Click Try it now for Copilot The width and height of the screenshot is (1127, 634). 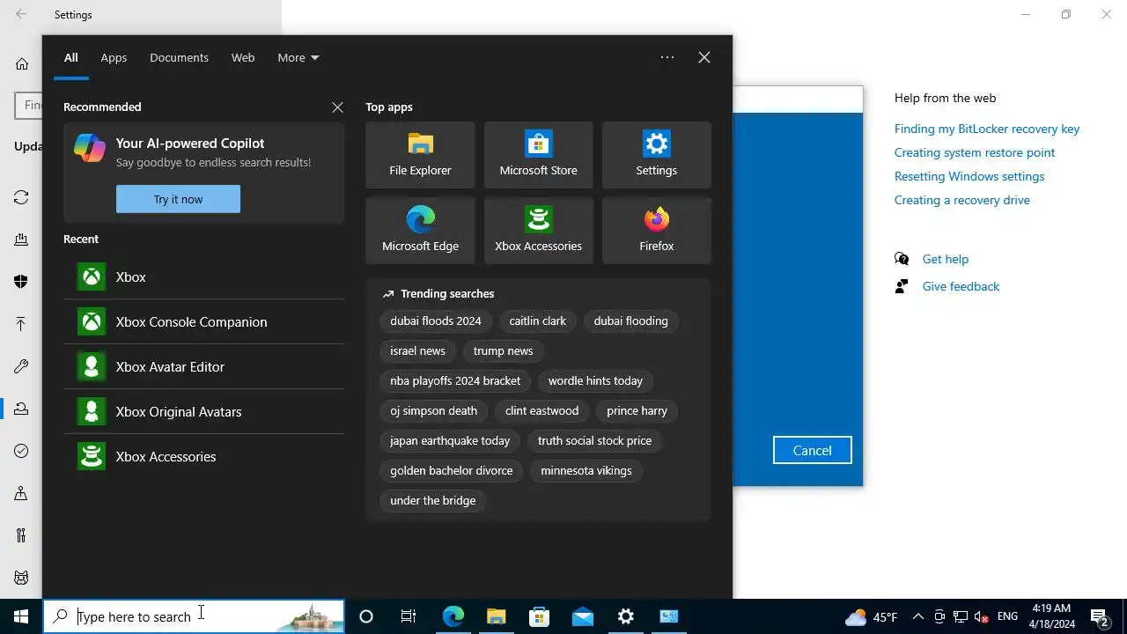(178, 199)
